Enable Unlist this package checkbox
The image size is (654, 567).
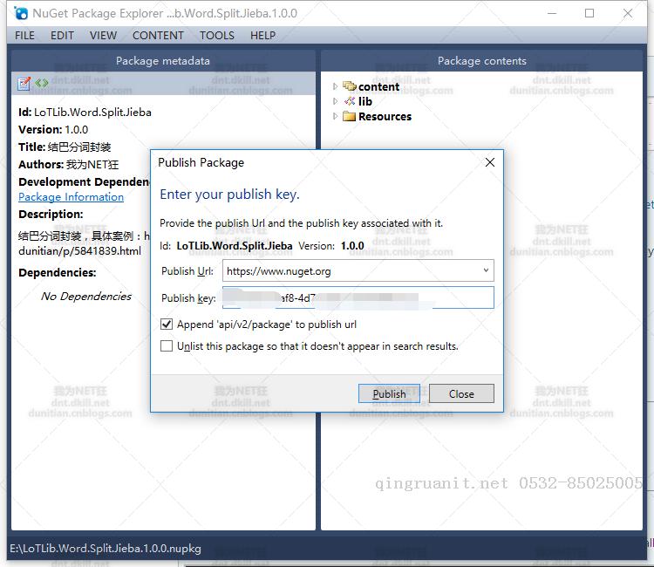(167, 346)
